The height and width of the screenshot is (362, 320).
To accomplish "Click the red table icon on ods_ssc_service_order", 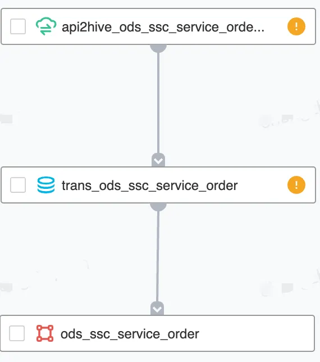I will (x=45, y=333).
